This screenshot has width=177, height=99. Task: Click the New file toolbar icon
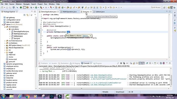coord(2,7)
